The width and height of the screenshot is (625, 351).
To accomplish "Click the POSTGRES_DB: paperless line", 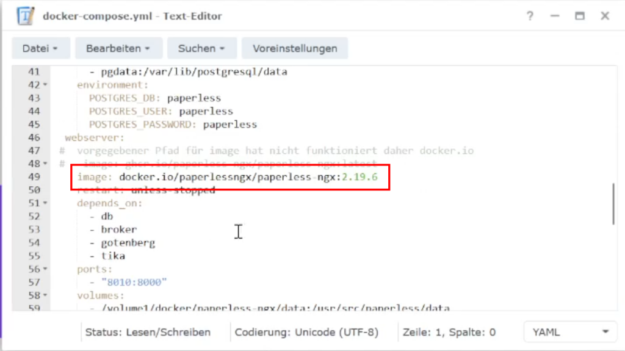I will point(154,98).
